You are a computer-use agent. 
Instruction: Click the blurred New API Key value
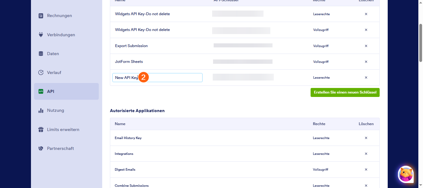(x=243, y=77)
